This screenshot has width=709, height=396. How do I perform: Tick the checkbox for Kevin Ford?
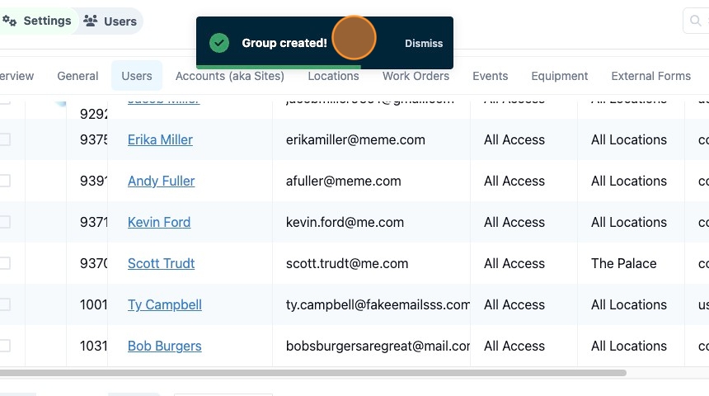[4, 222]
